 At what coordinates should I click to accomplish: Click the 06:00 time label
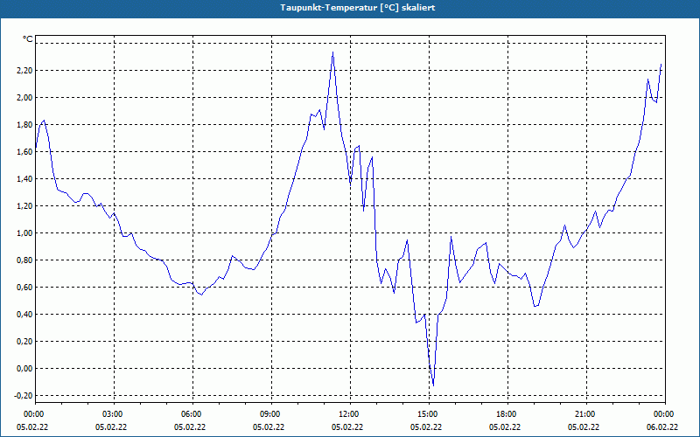[x=192, y=414]
